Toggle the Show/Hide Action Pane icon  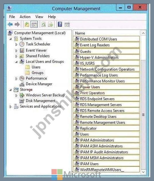click(x=67, y=25)
